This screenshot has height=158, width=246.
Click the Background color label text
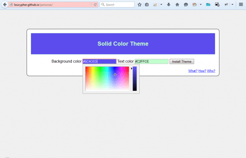coord(67,61)
